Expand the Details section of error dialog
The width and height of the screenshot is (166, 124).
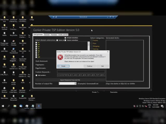click(x=63, y=66)
